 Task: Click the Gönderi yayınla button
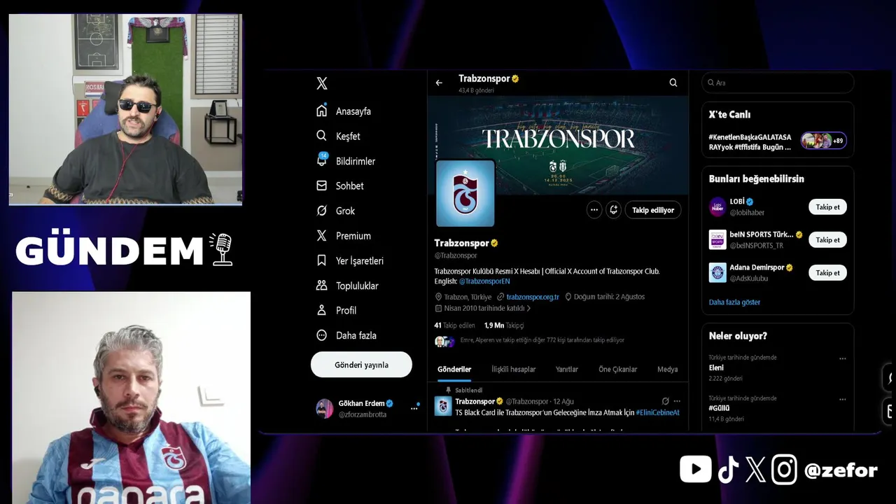point(361,365)
